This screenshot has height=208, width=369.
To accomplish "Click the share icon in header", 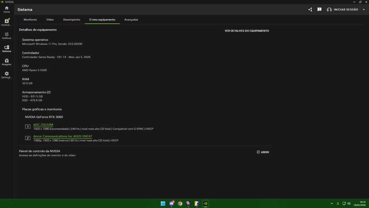I will click(x=310, y=10).
